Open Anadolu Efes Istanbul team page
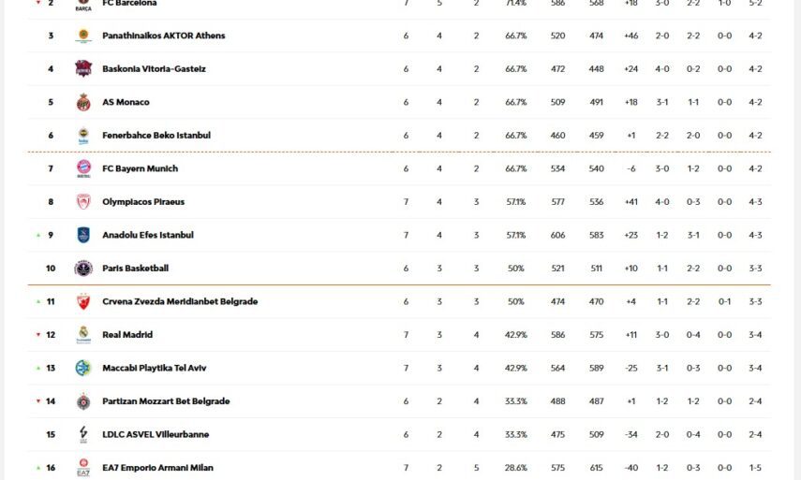Viewport: 801px width, 480px height. tap(148, 236)
